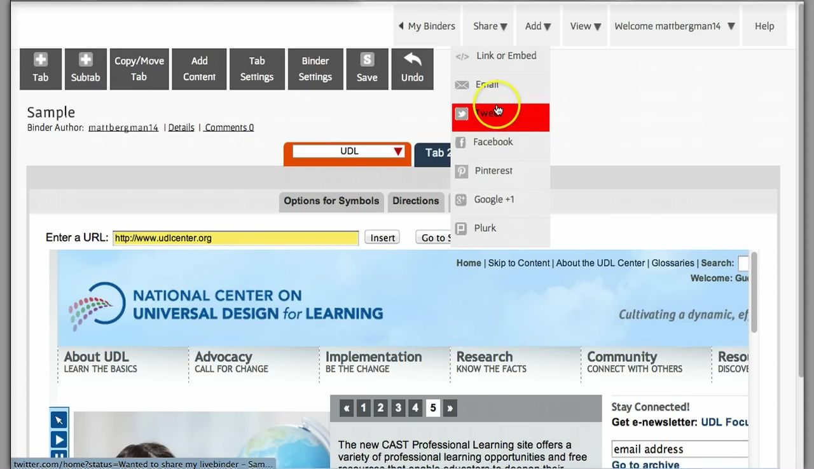Go to next slide with » button
This screenshot has width=814, height=469.
450,408
